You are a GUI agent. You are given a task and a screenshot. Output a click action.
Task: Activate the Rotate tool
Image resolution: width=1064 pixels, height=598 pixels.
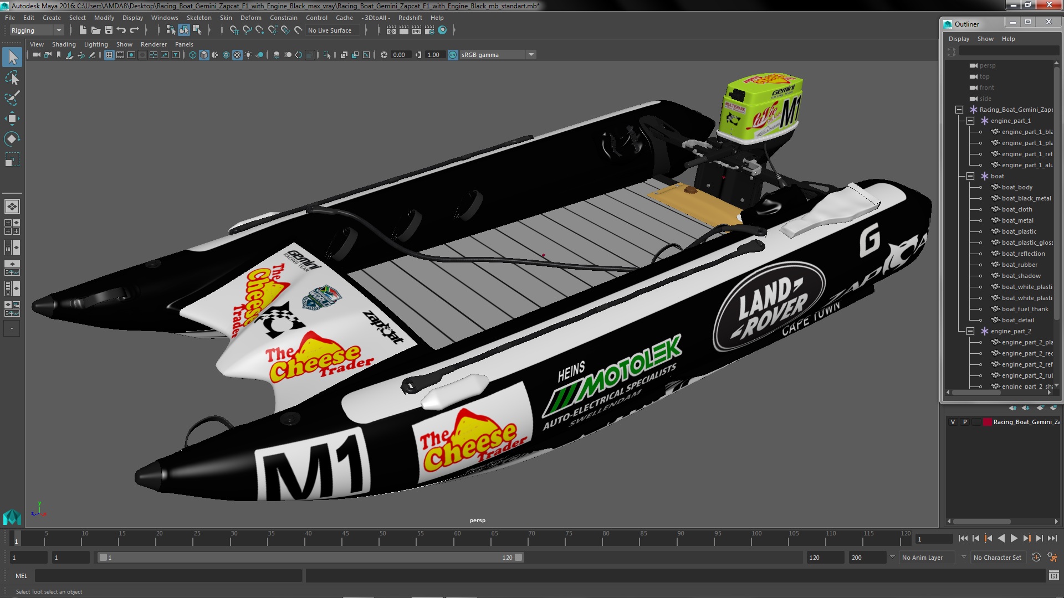(x=12, y=139)
